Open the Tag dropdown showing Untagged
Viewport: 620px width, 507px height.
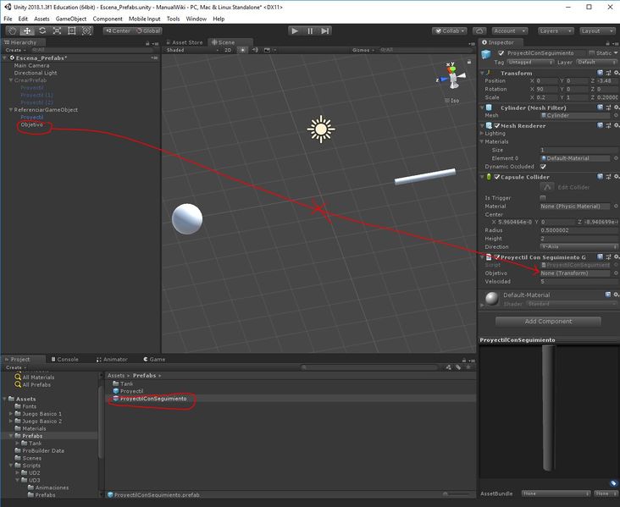530,63
